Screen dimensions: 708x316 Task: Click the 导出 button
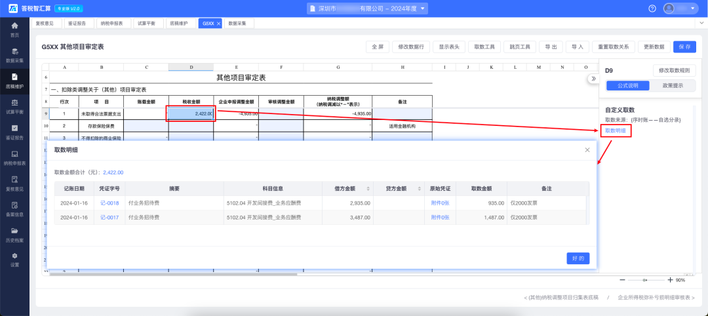(551, 47)
